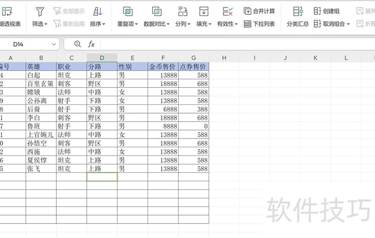Click the filter funnel icon
The image size is (375, 238).
[40, 11]
